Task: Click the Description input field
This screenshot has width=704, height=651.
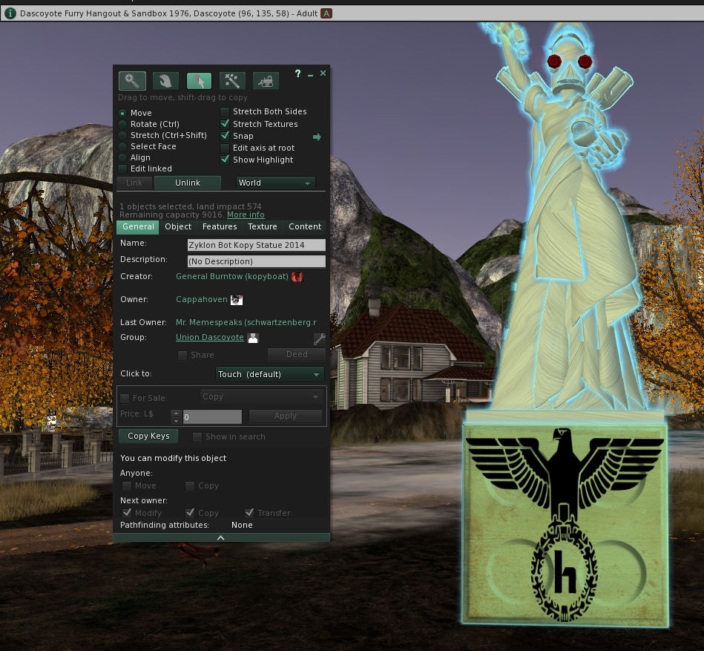Action: click(x=257, y=261)
